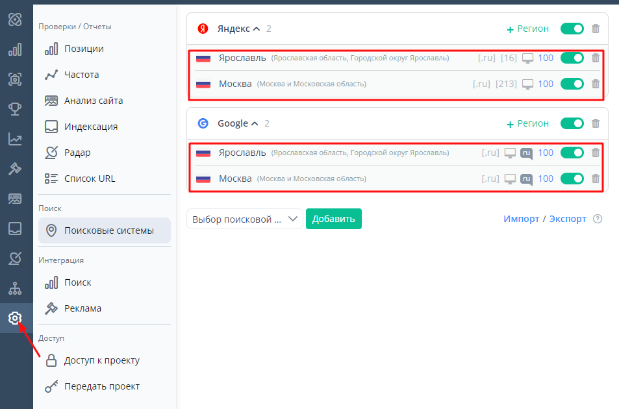Delete Москва region from Яндекс
The width and height of the screenshot is (619, 409).
(x=596, y=84)
